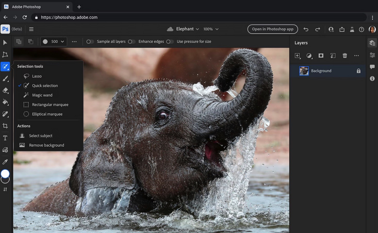Click Remove background action
The width and height of the screenshot is (378, 233).
(46, 145)
